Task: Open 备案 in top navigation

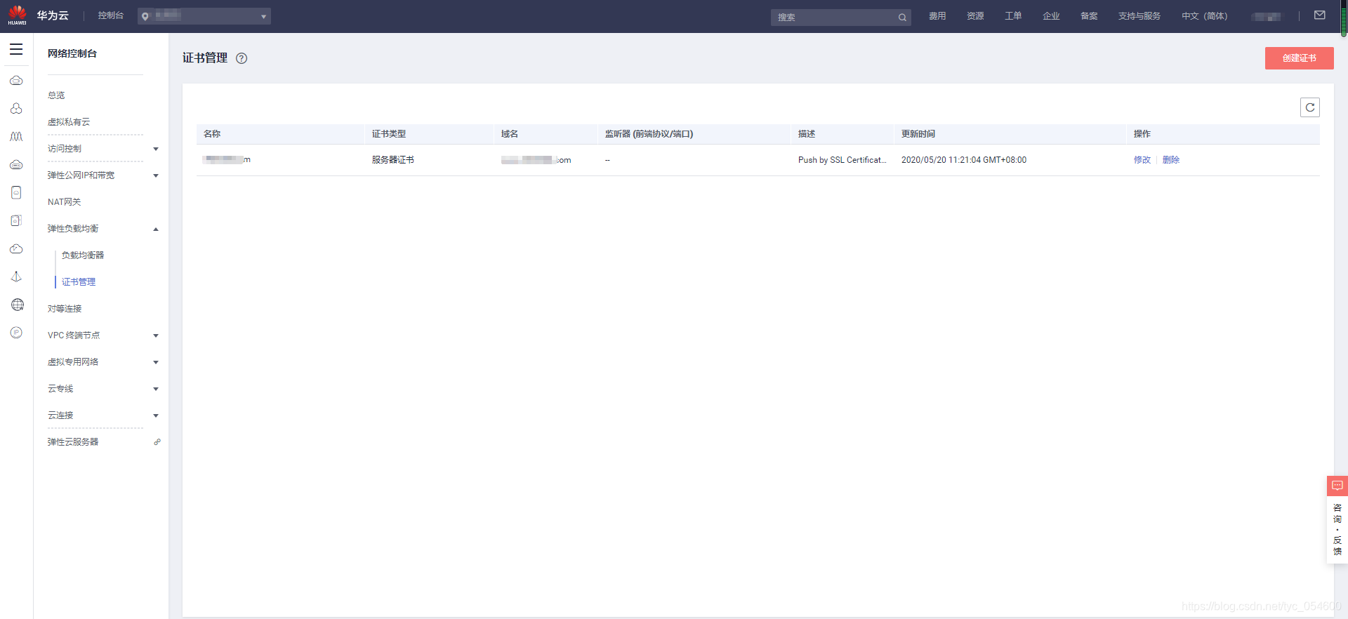Action: pyautogui.click(x=1089, y=16)
